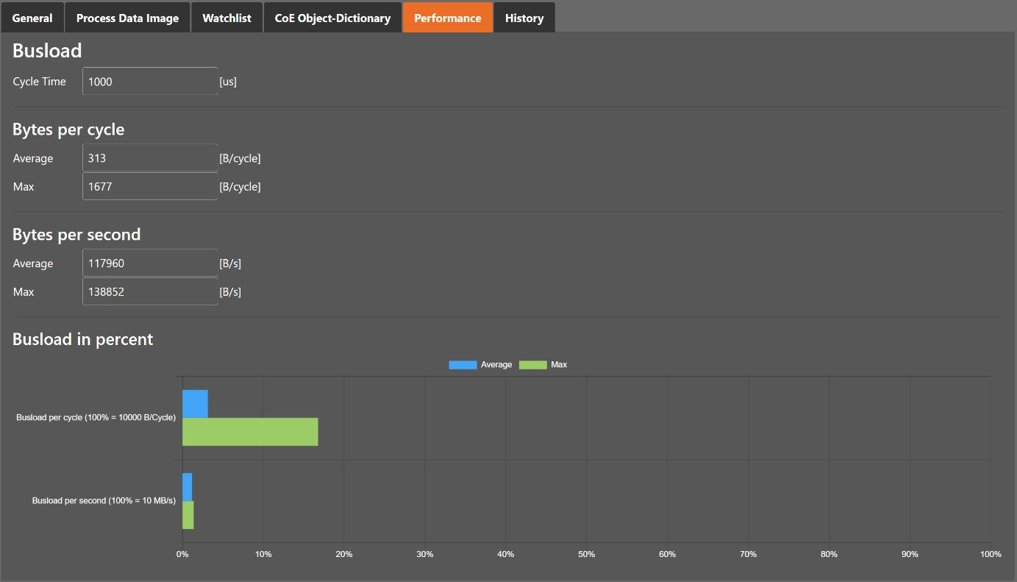Focus the Bytes per second Max field
This screenshot has height=582, width=1017.
pyautogui.click(x=150, y=292)
